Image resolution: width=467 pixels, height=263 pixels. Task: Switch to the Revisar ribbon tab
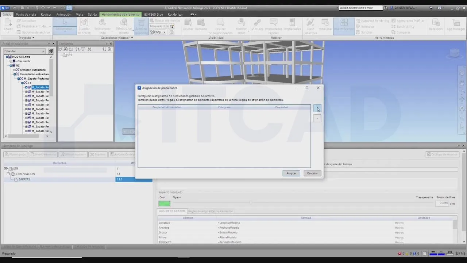coord(46,15)
